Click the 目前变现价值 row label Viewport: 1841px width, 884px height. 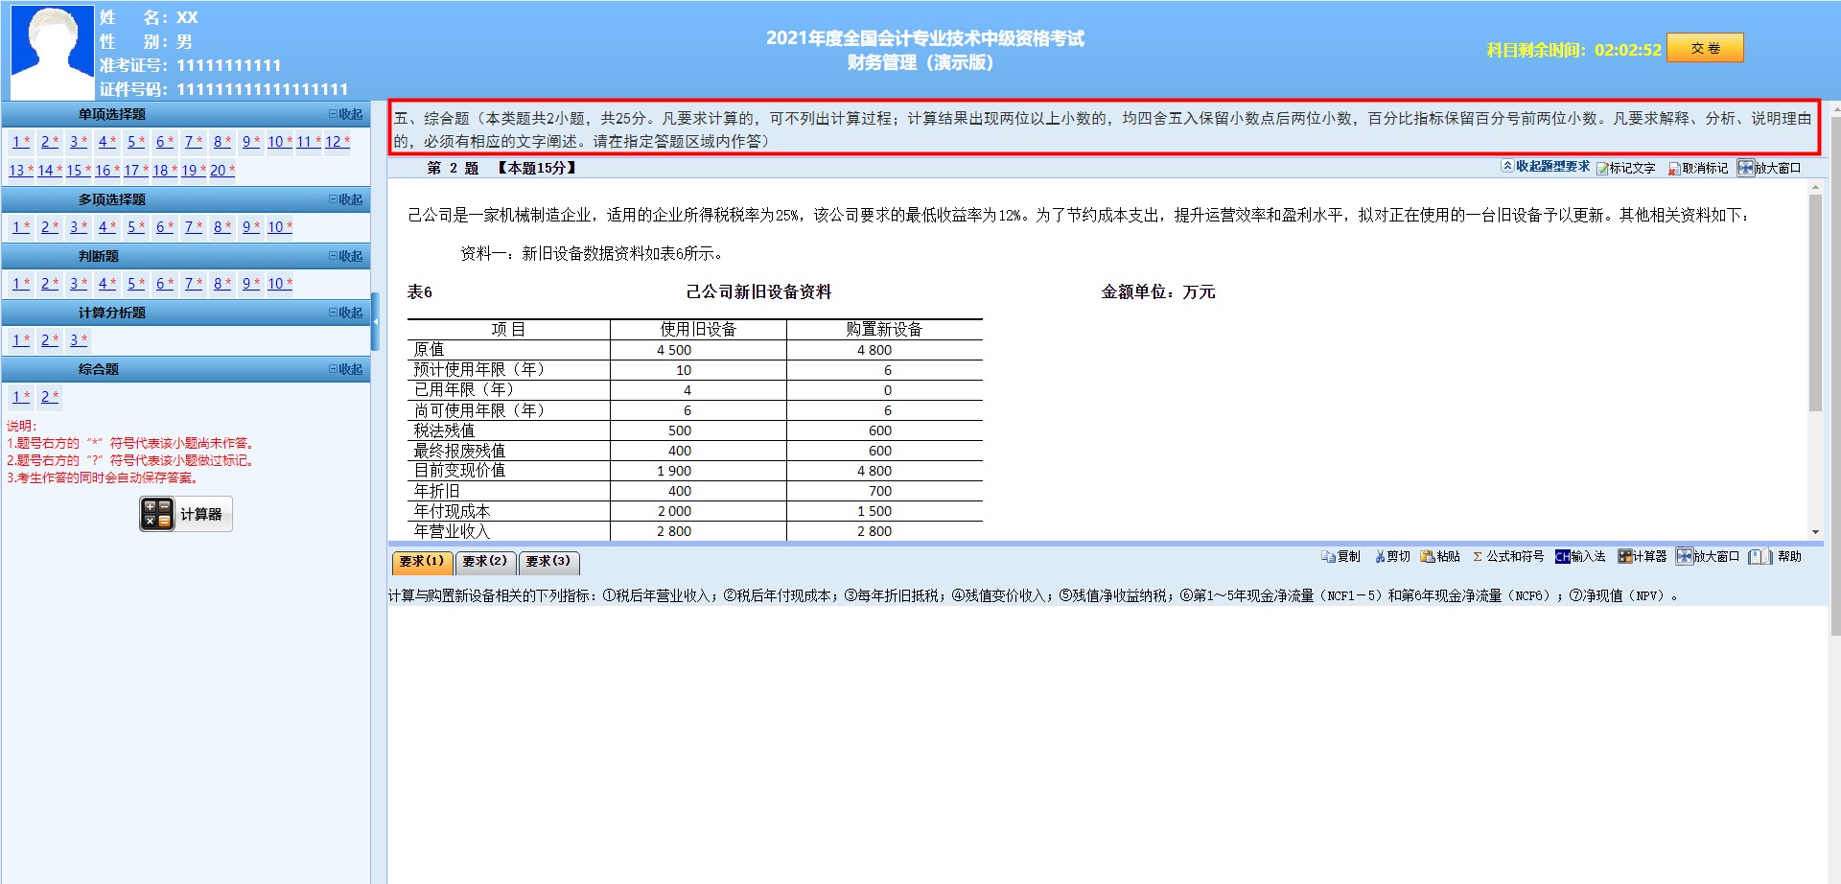459,471
